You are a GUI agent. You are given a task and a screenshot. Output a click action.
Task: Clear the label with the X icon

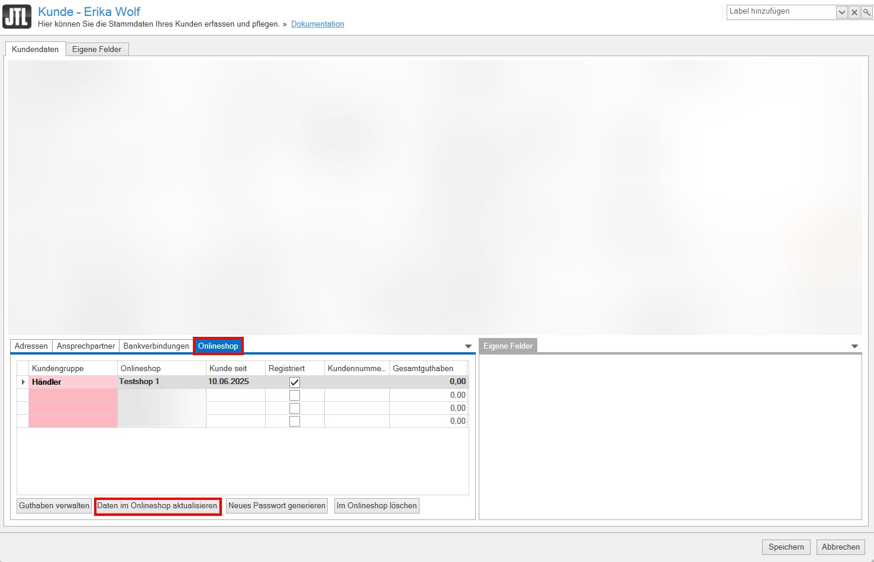click(854, 12)
